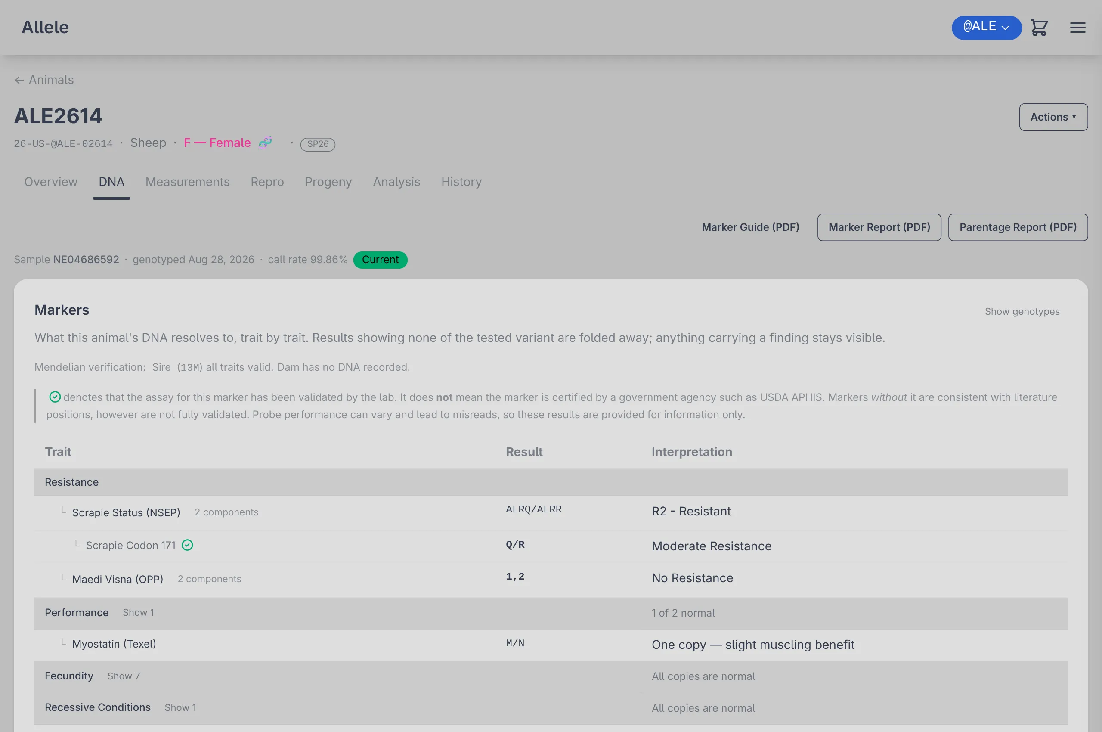Screen dimensions: 1102x732
Task: Click 'One copy — slight muscling benefit' text
Action: [x=753, y=645]
